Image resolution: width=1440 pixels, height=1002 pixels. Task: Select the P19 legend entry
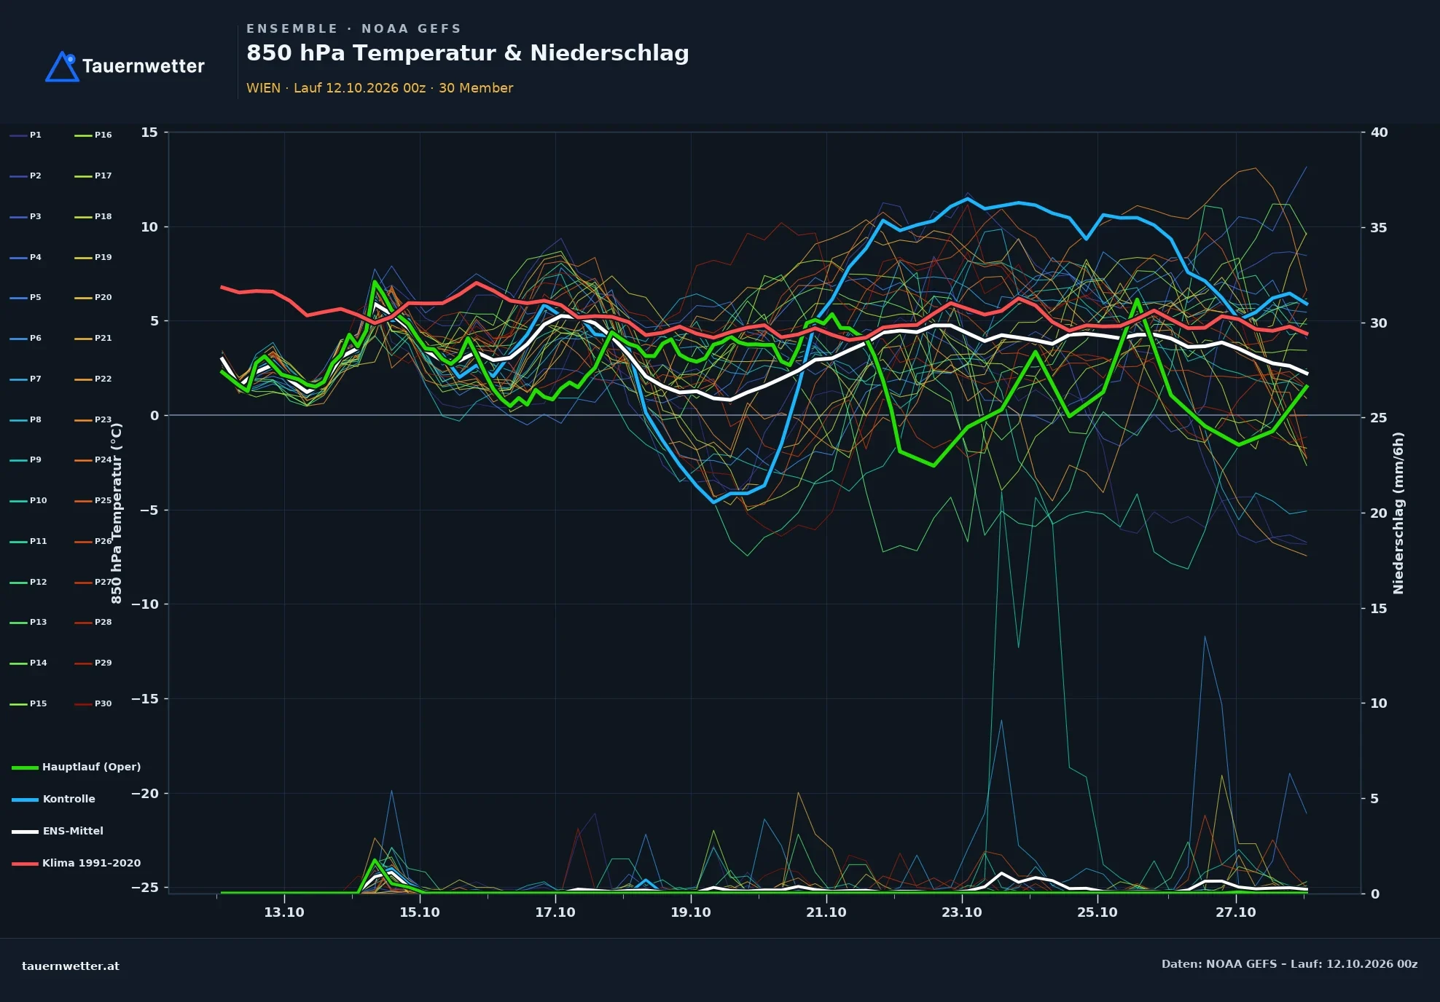pos(93,258)
